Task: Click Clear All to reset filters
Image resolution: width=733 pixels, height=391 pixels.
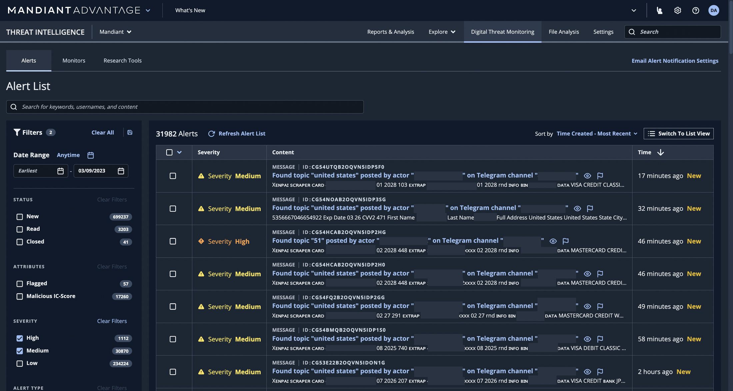Action: (x=103, y=132)
